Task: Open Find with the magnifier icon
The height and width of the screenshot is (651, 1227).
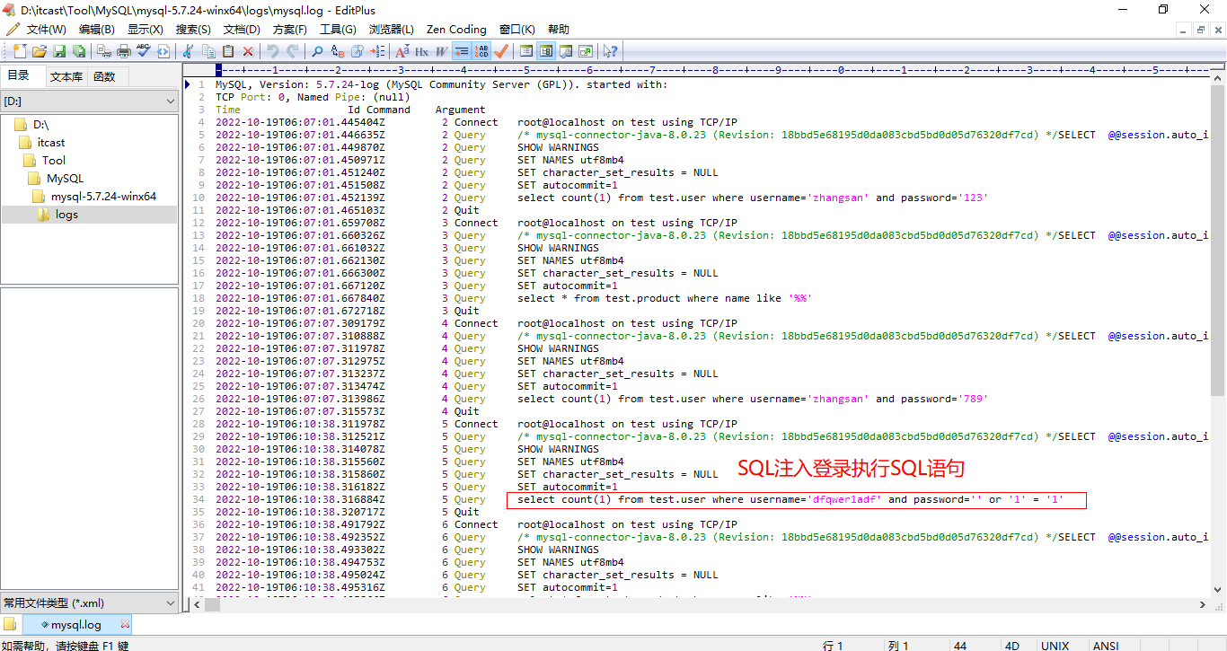Action: point(317,51)
